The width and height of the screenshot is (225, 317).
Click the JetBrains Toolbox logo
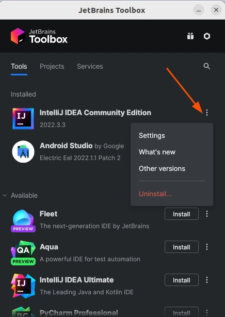click(x=39, y=36)
